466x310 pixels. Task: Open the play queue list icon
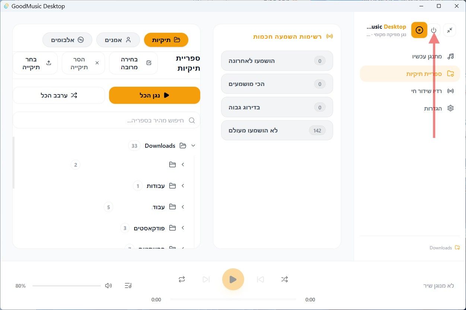click(128, 285)
